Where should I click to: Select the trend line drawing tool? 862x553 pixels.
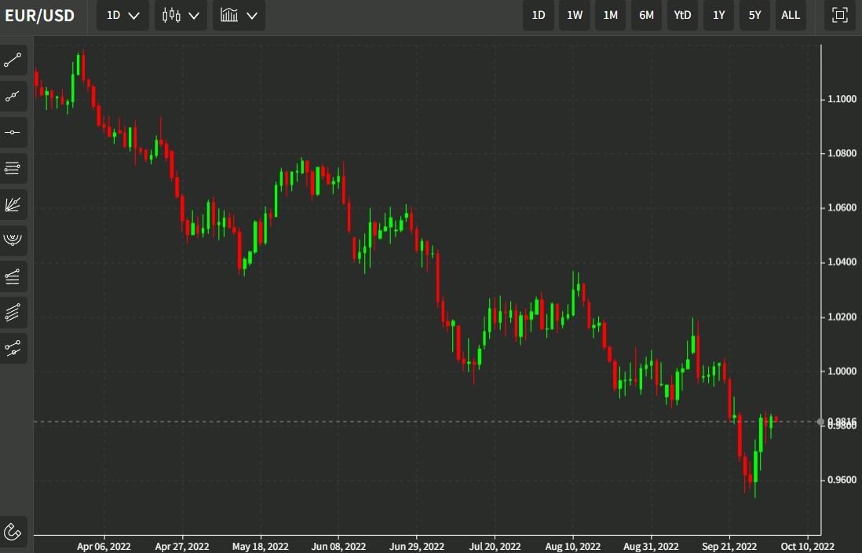[13, 60]
